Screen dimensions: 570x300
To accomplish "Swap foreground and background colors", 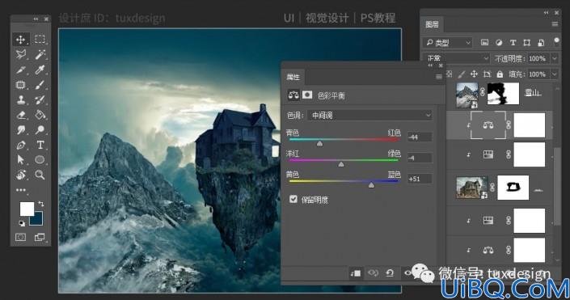I will pos(41,205).
